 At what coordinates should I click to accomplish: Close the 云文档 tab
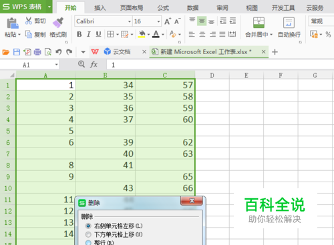[x=144, y=52]
